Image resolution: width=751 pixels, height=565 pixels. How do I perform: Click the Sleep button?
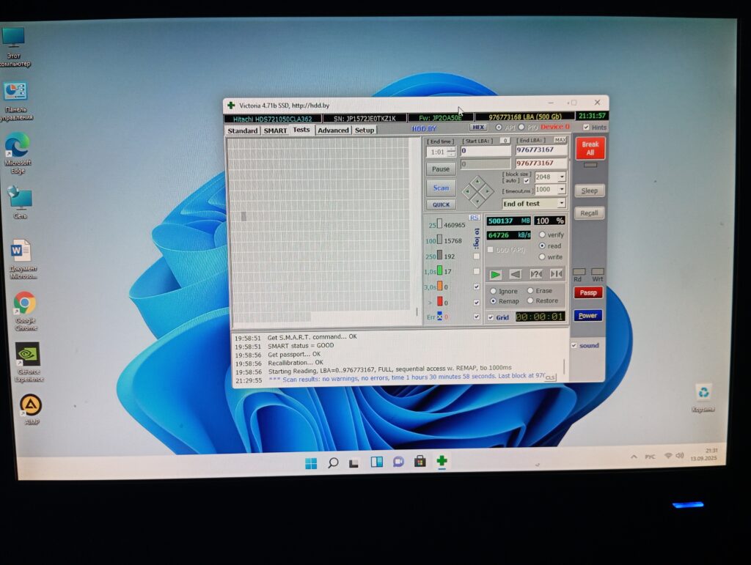[x=589, y=191]
